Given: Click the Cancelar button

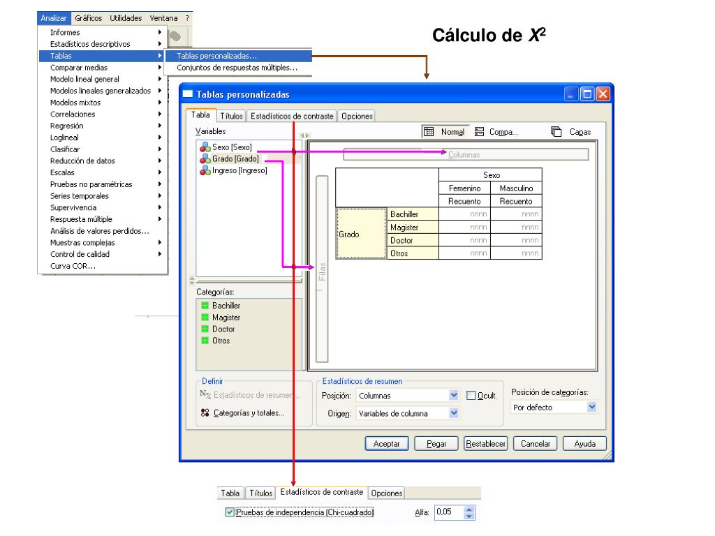Looking at the screenshot, I should (536, 443).
